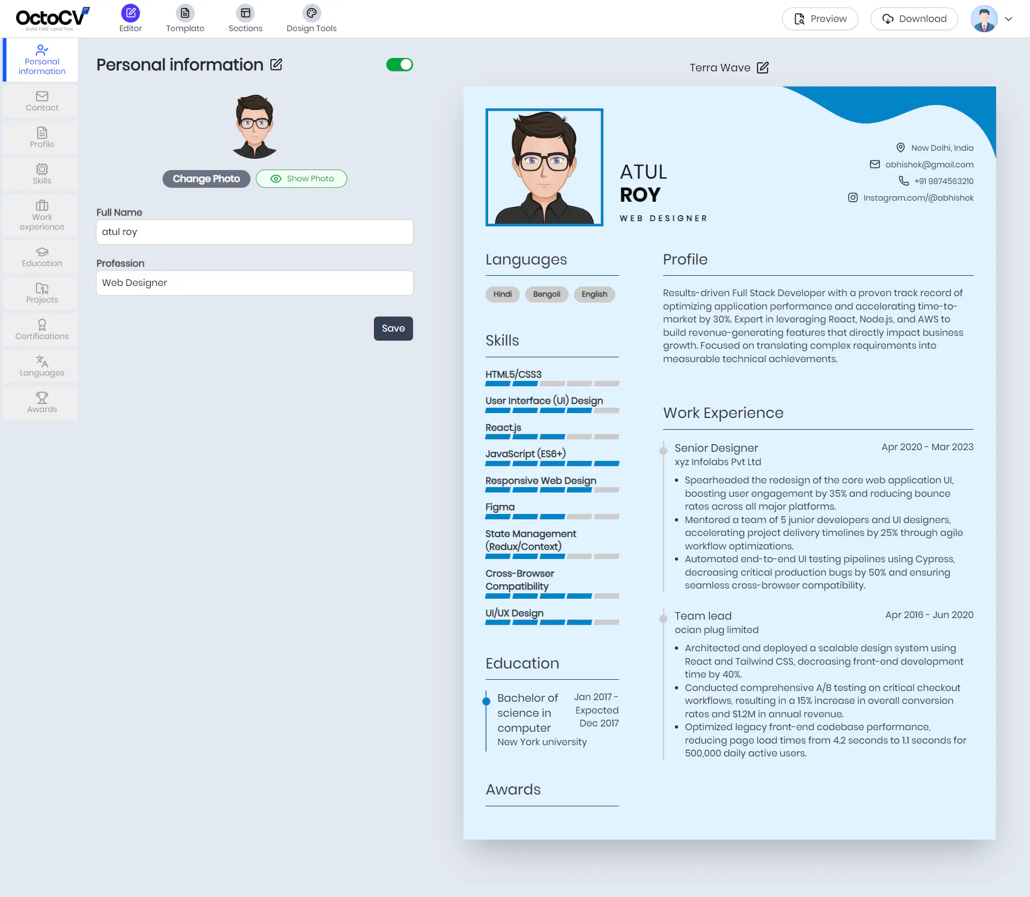Click the Senior Designer job title
This screenshot has height=897, width=1030.
(x=716, y=448)
